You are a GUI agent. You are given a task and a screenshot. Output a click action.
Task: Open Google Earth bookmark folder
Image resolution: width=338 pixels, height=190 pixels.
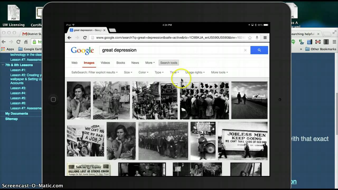tap(30, 49)
